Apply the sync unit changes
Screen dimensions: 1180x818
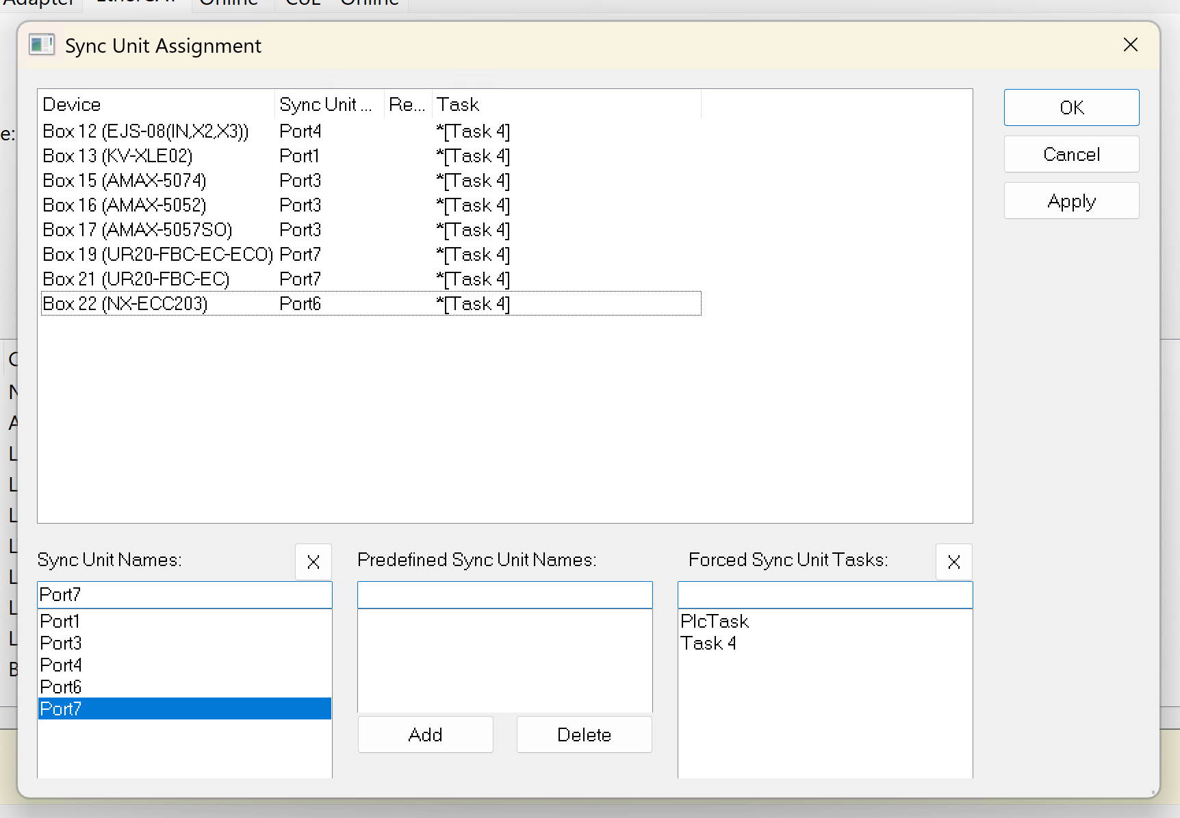pos(1070,201)
